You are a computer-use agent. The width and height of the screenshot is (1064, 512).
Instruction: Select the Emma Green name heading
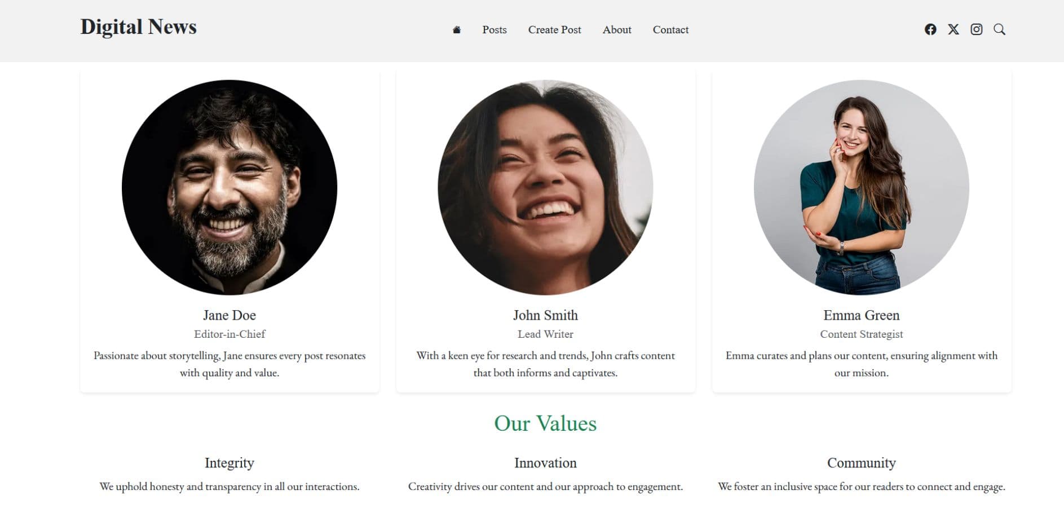point(862,315)
